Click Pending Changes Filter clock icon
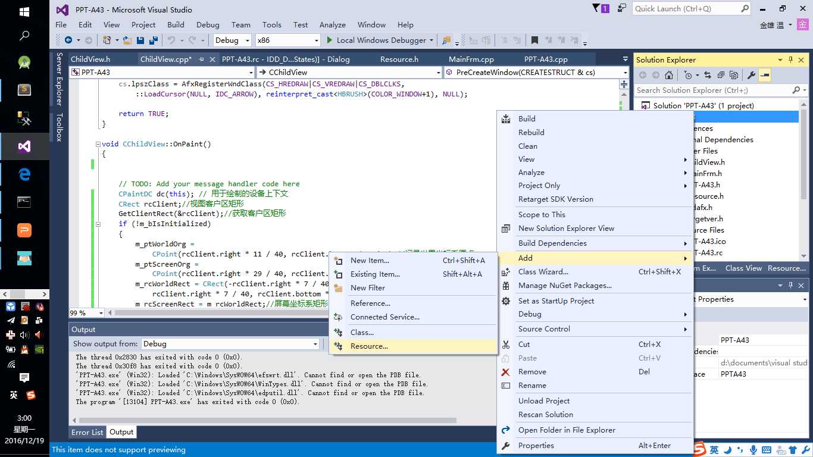The height and width of the screenshot is (457, 813). tap(689, 75)
